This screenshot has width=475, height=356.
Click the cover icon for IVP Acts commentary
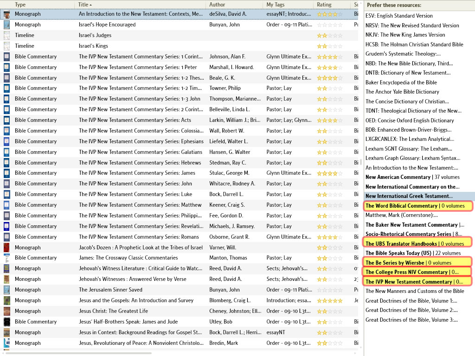[x=6, y=120]
